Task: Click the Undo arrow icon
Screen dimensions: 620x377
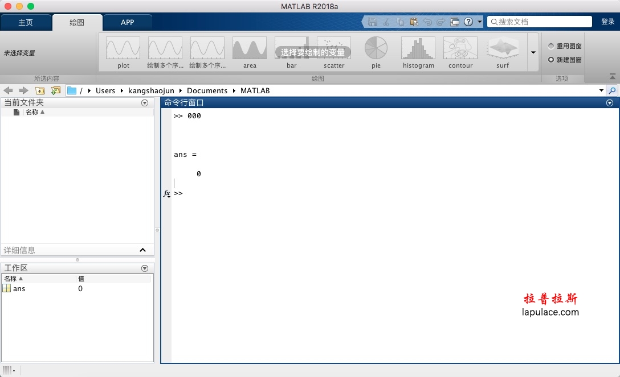Action: 427,22
